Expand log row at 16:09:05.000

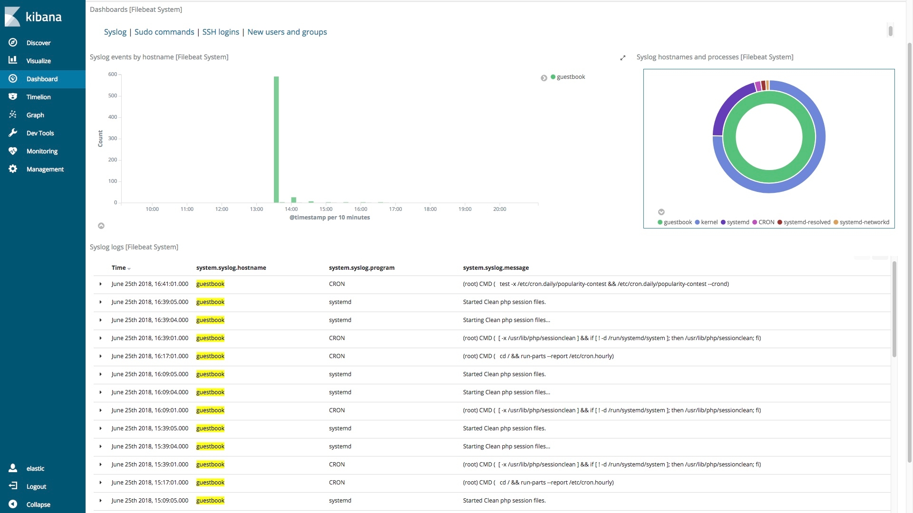(x=100, y=374)
